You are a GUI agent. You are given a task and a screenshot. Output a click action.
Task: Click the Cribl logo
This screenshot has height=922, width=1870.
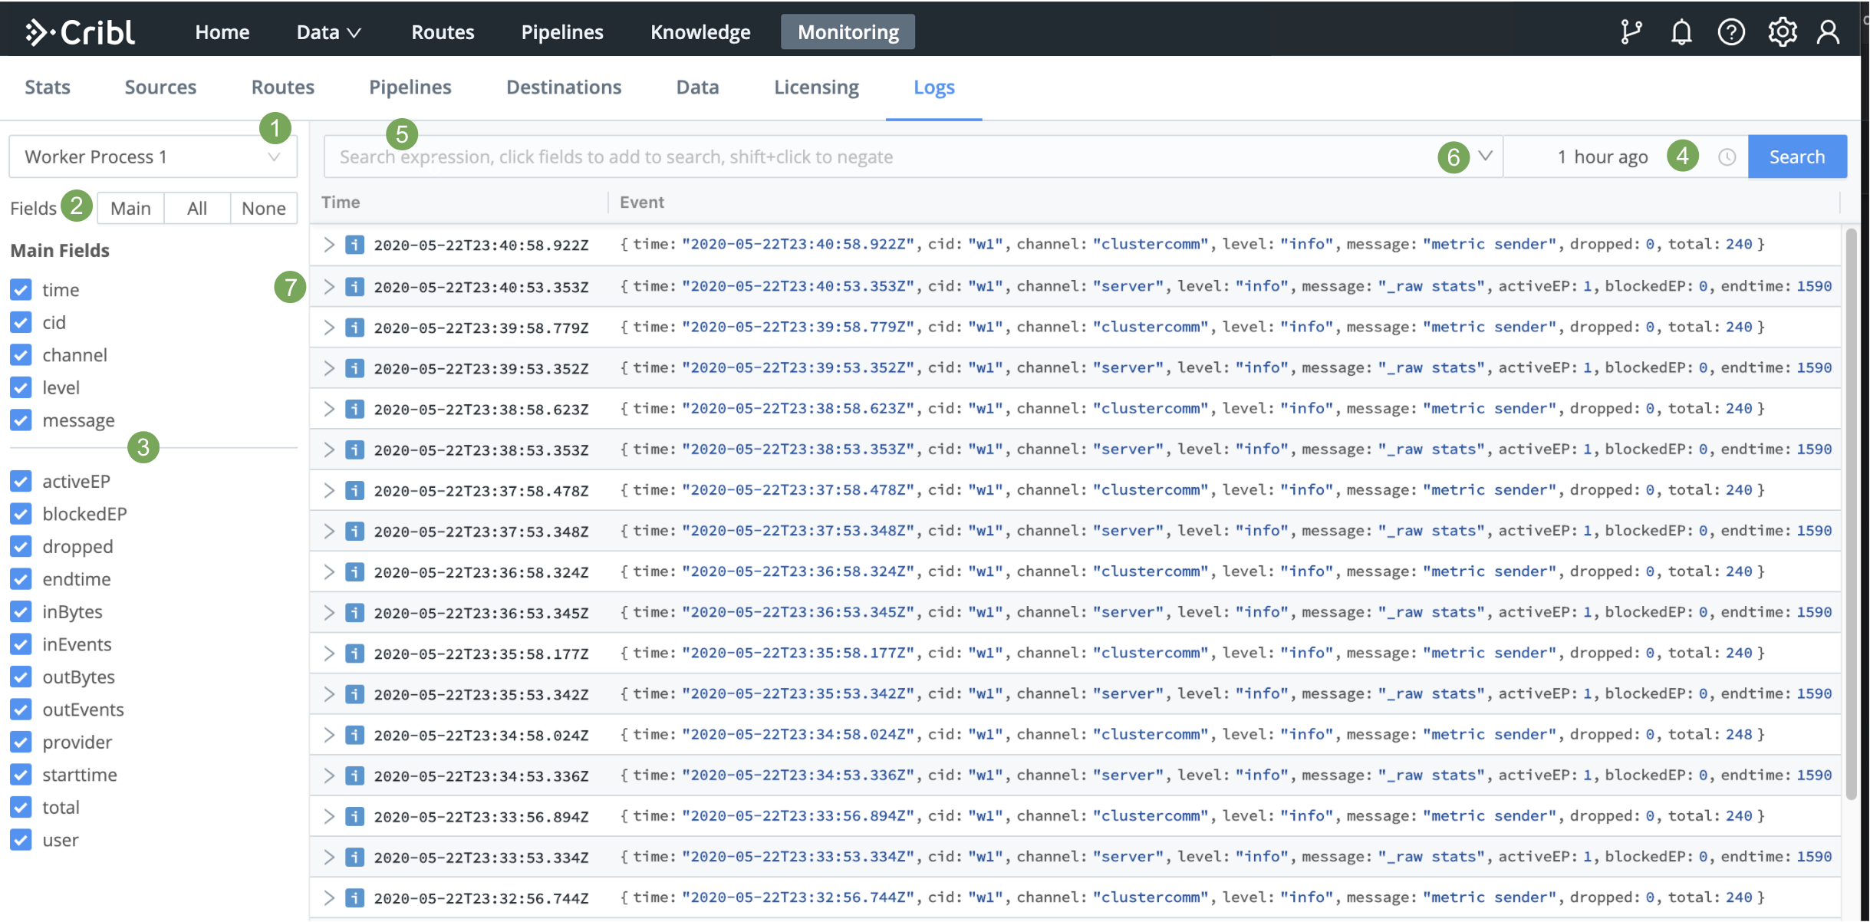click(x=80, y=31)
